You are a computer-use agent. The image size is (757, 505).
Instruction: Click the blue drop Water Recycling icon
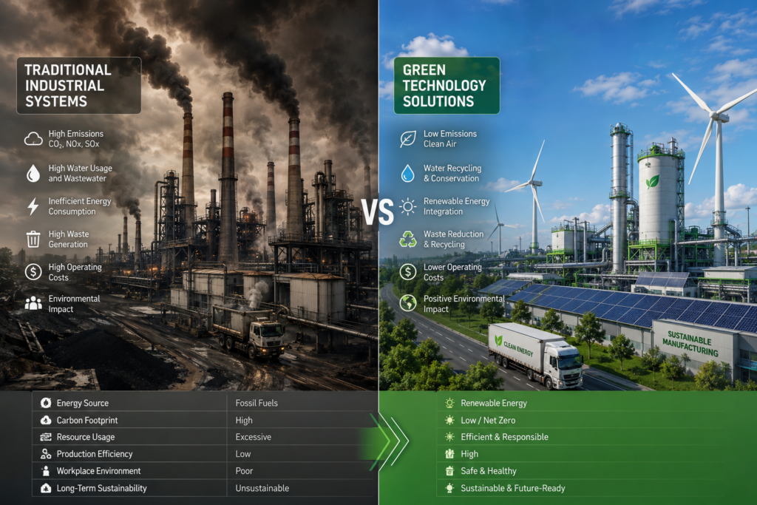coord(408,173)
